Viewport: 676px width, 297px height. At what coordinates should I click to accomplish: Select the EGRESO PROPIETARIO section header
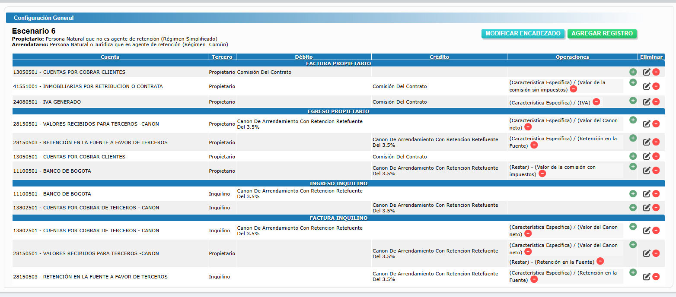[x=338, y=111]
